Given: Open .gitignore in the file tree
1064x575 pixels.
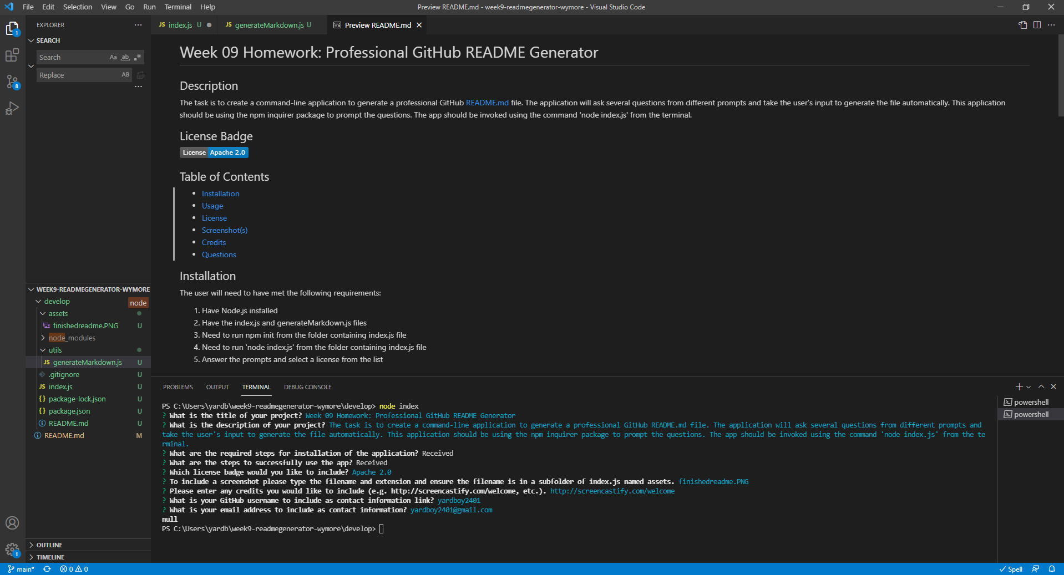Looking at the screenshot, I should pyautogui.click(x=64, y=374).
